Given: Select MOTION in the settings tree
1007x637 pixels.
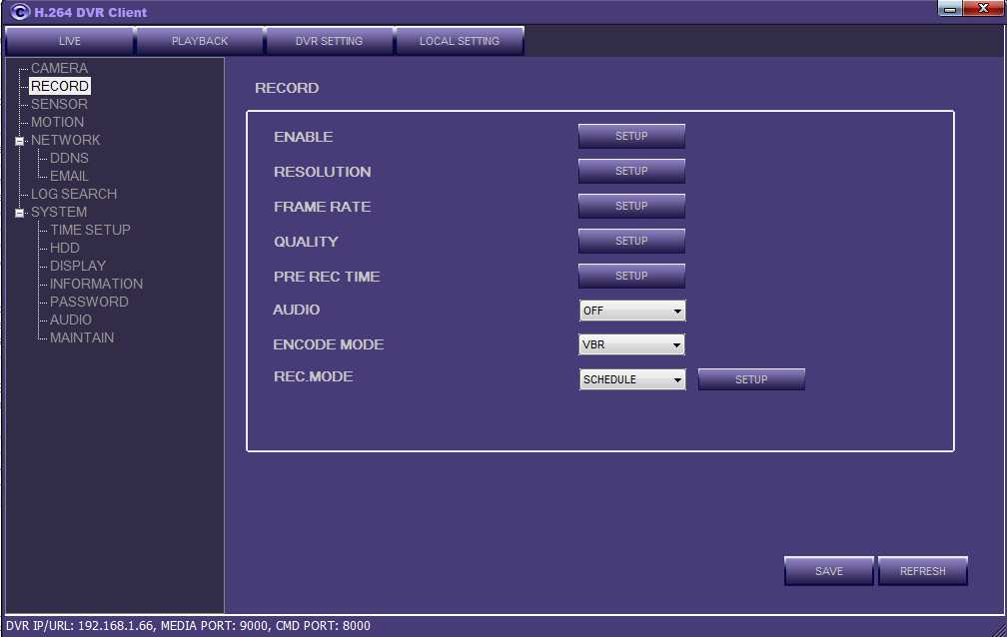Looking at the screenshot, I should pyautogui.click(x=57, y=122).
